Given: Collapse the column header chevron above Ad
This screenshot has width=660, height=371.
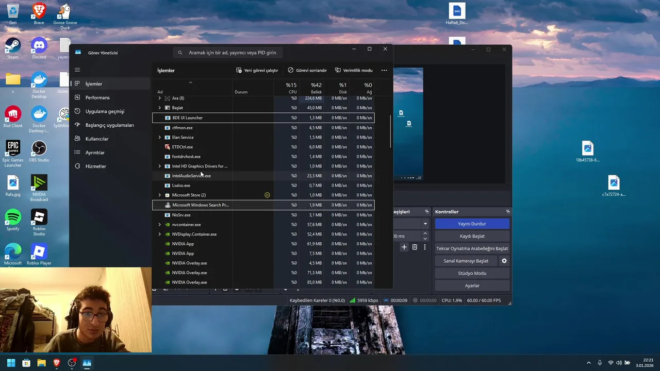Looking at the screenshot, I should (190, 82).
